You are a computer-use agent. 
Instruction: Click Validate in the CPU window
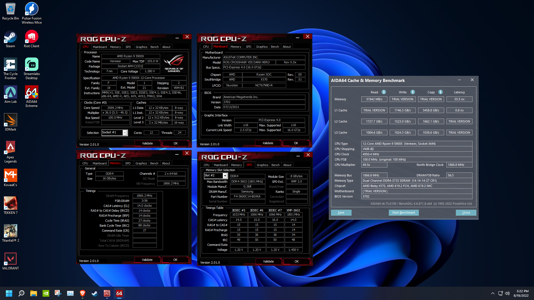[147, 143]
